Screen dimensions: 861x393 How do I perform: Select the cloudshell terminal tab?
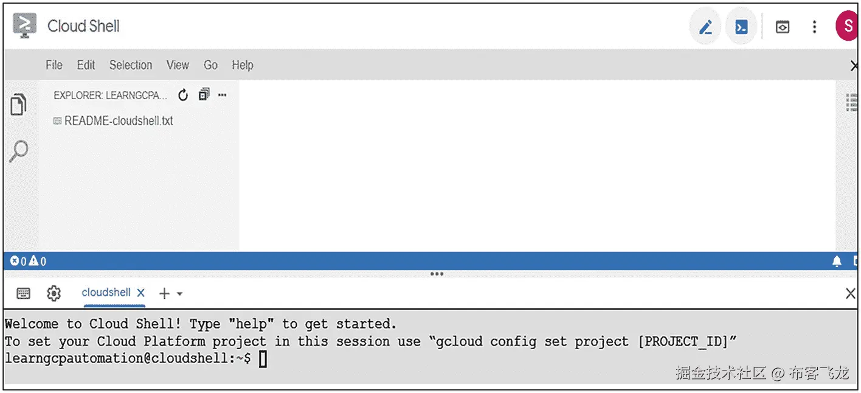click(106, 293)
